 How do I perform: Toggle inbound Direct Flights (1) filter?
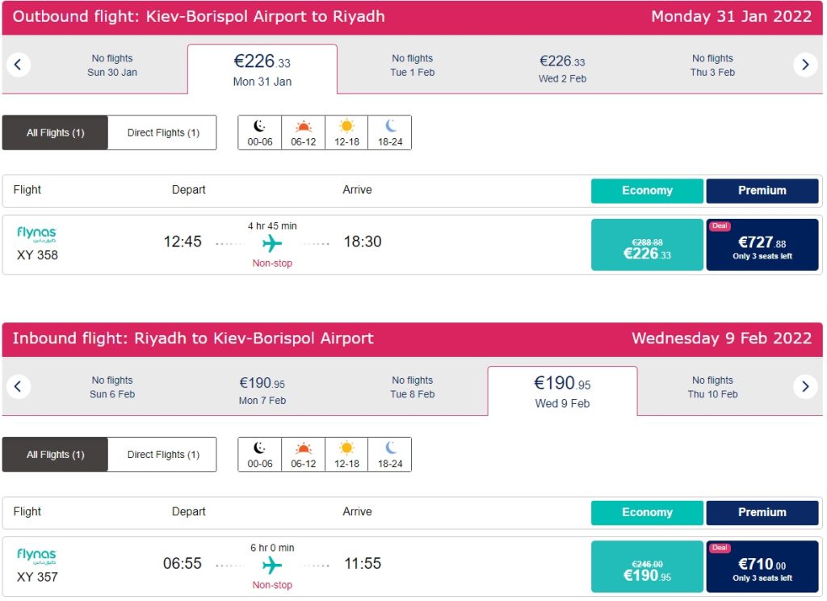coord(163,454)
